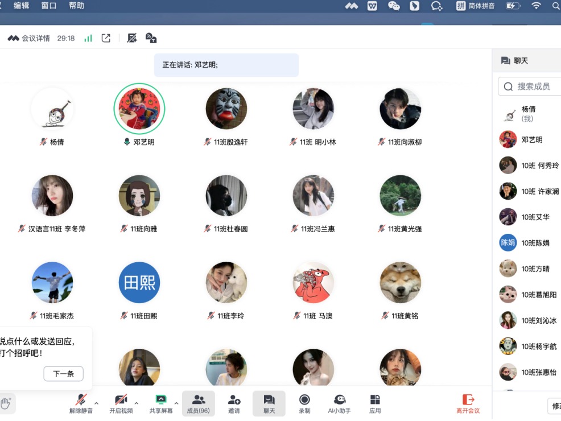The height and width of the screenshot is (421, 561).
Task: Click the pop-out window arrow icon
Action: 106,38
